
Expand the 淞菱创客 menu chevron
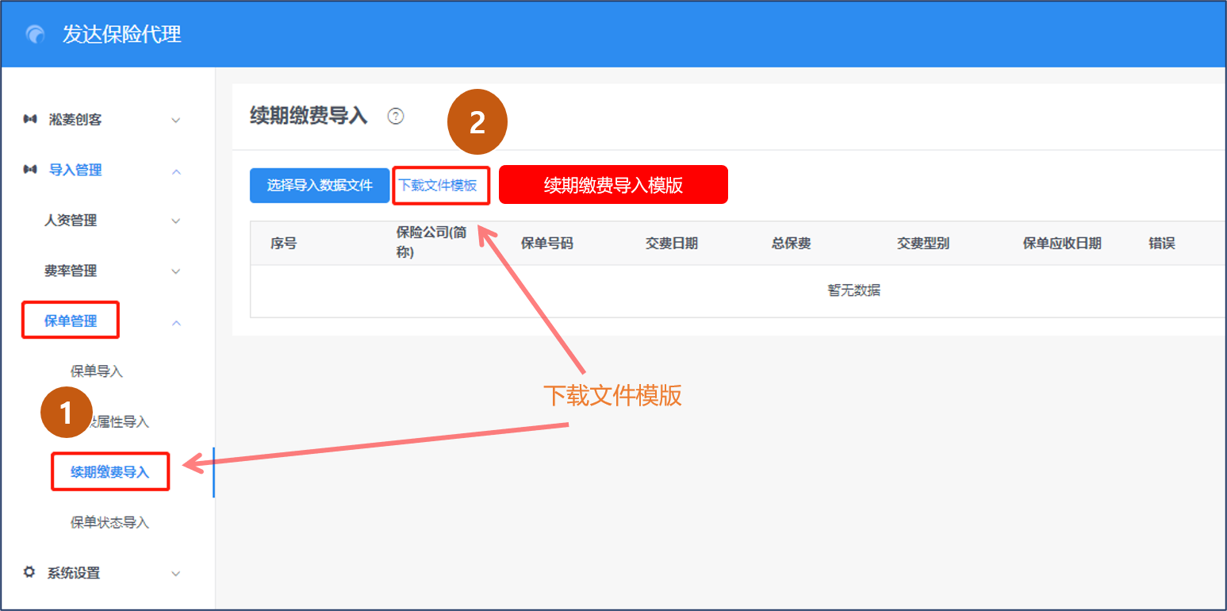pyautogui.click(x=176, y=120)
